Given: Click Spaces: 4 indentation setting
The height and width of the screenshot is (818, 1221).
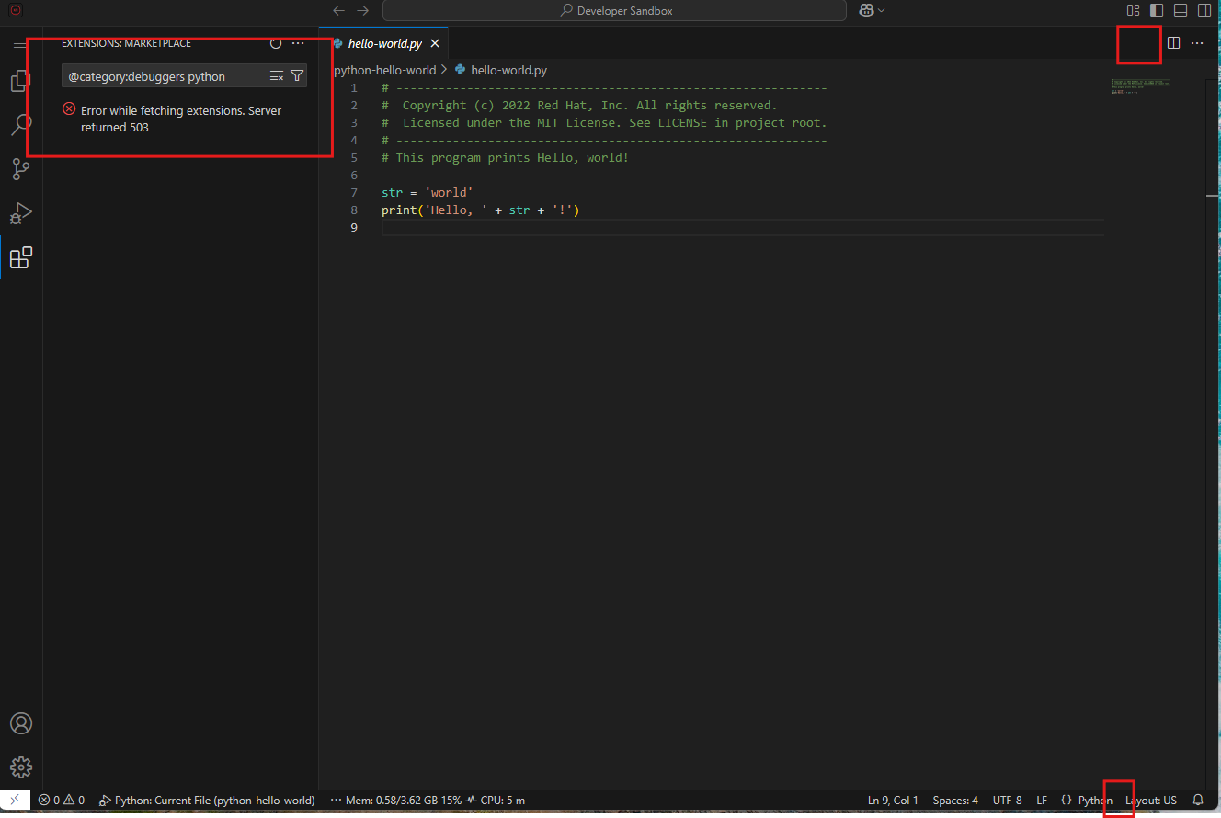Looking at the screenshot, I should pos(955,801).
